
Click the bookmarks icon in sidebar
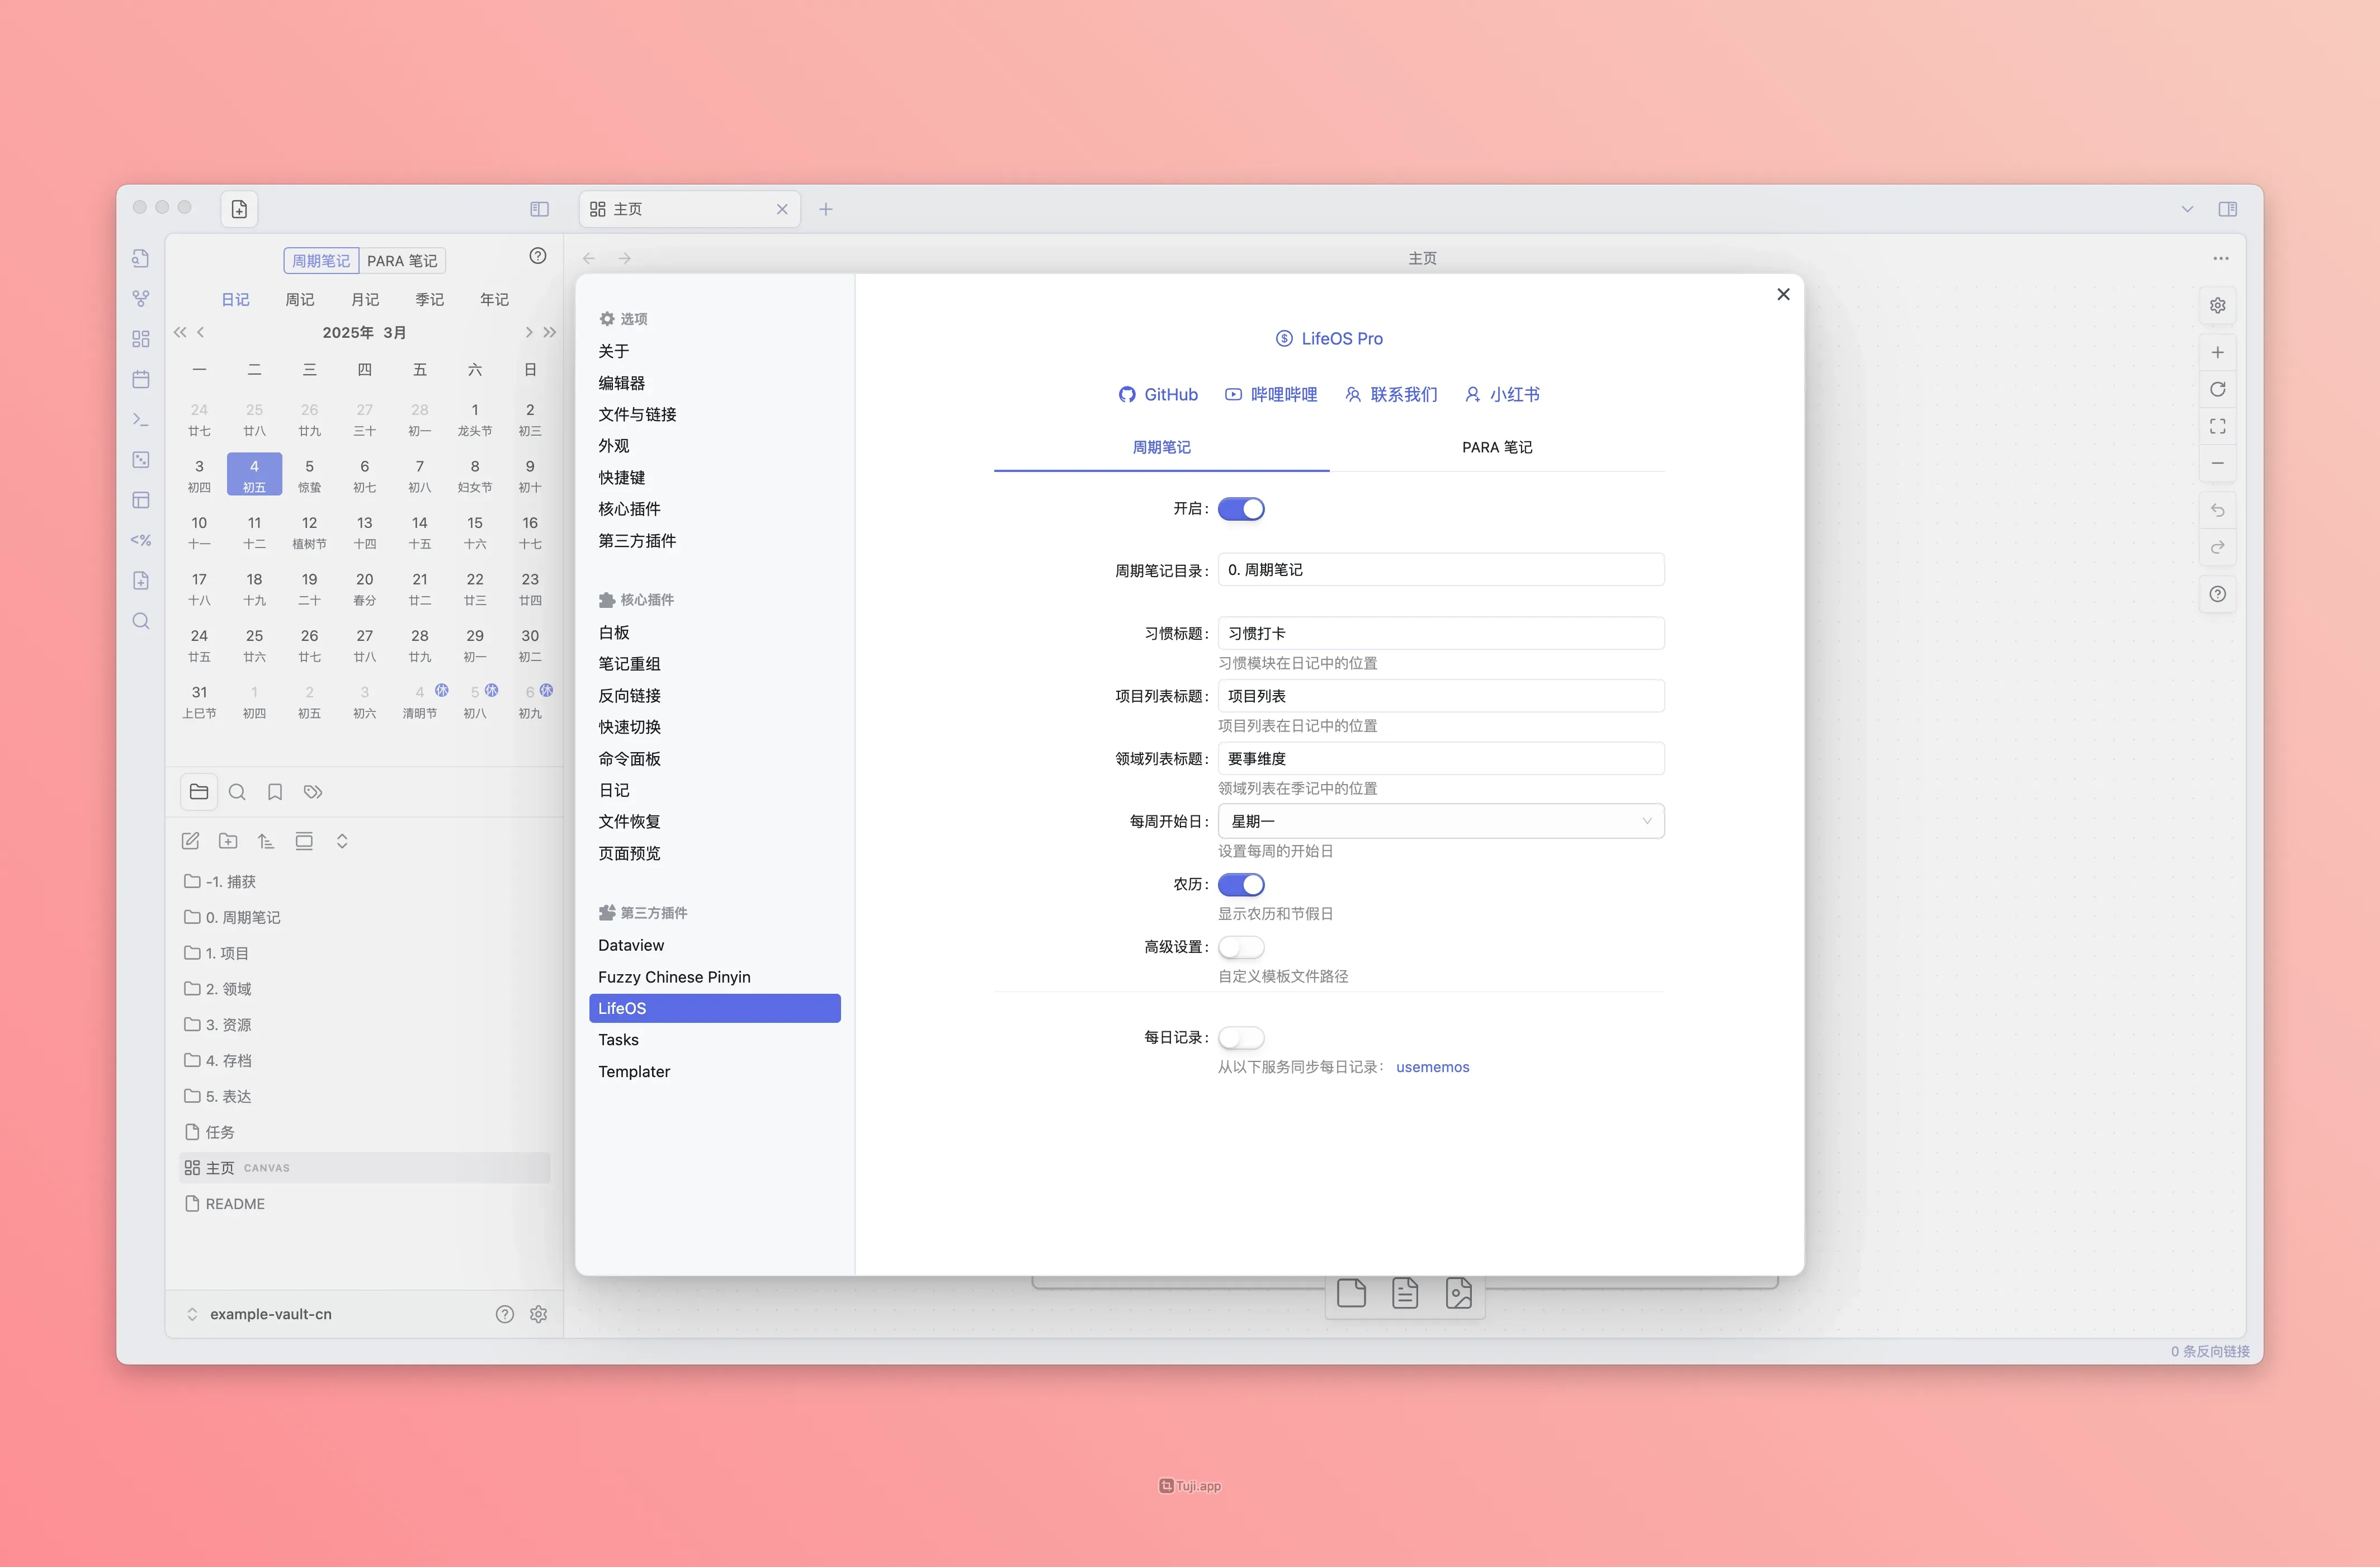(x=275, y=792)
